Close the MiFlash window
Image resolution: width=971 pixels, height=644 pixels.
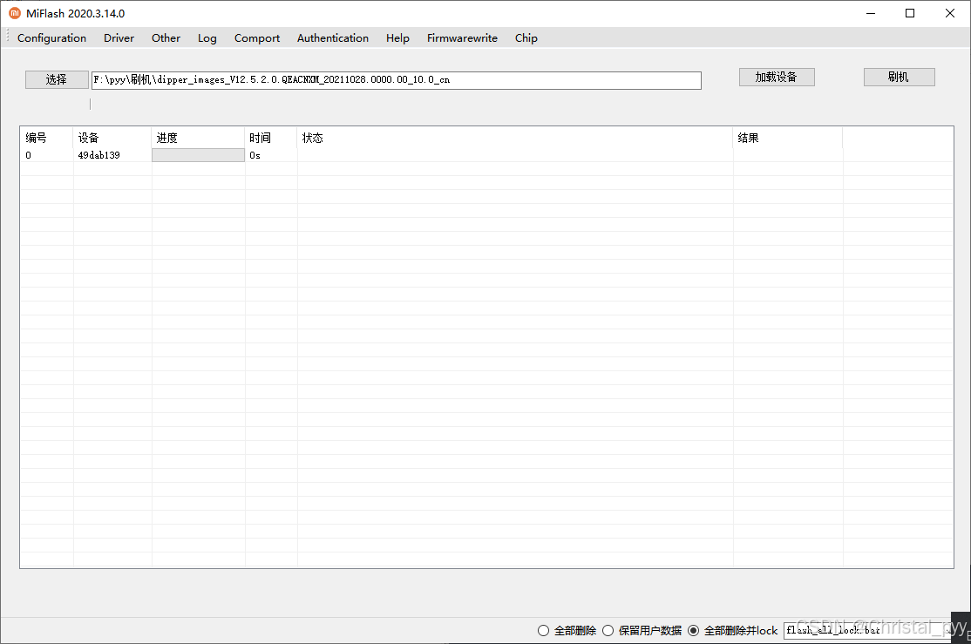coord(950,13)
